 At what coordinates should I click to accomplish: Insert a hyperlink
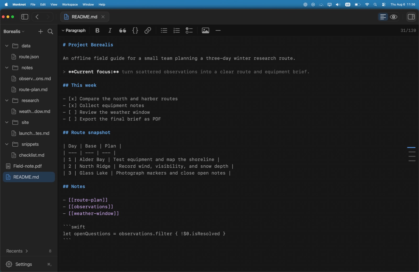coord(148,30)
